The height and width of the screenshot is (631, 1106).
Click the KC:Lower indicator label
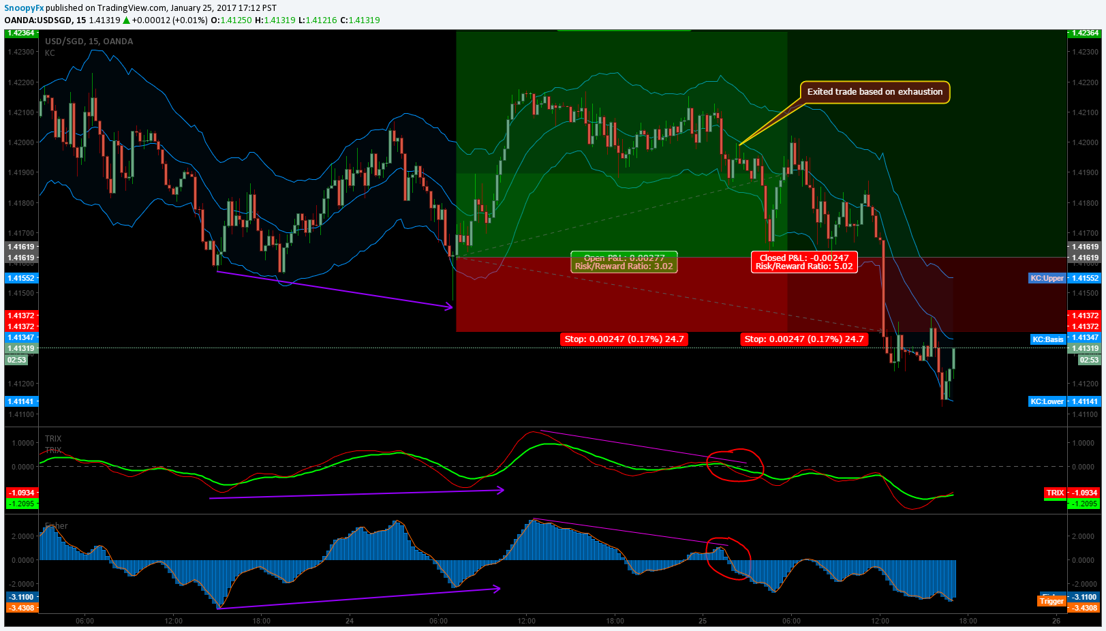(1047, 401)
